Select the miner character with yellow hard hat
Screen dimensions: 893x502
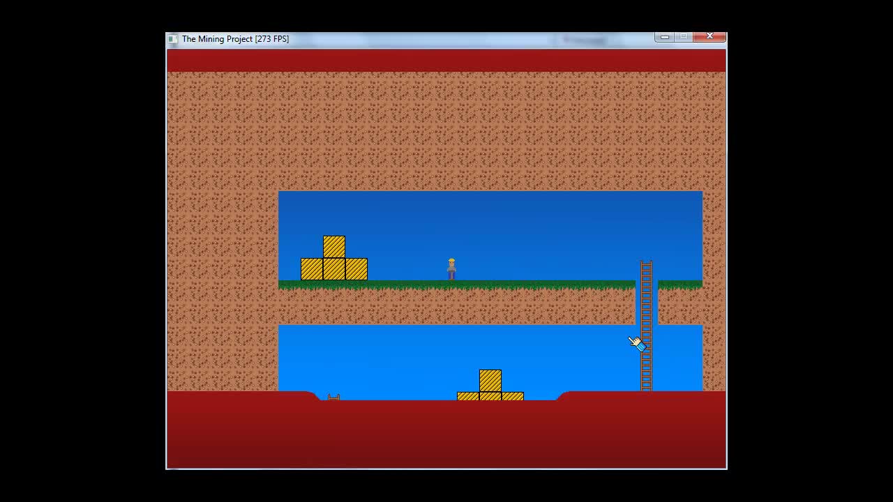[451, 268]
